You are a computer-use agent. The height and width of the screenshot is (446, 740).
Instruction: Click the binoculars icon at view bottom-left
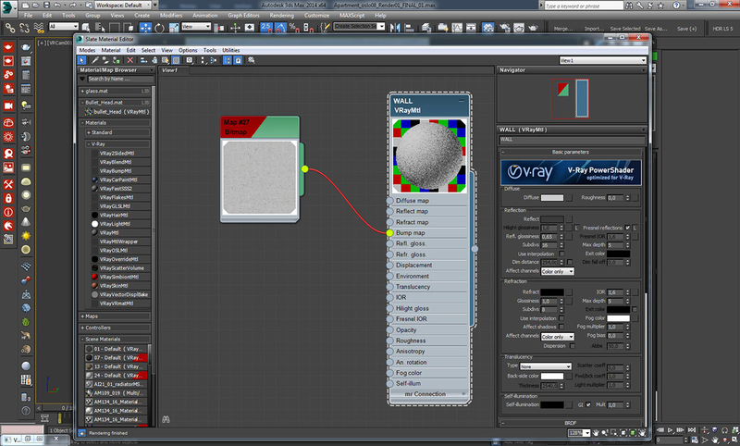166,418
